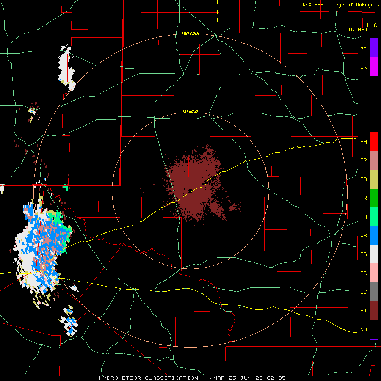This screenshot has height=381, width=381.
Task: Click the ND legend label
Action: (363, 330)
